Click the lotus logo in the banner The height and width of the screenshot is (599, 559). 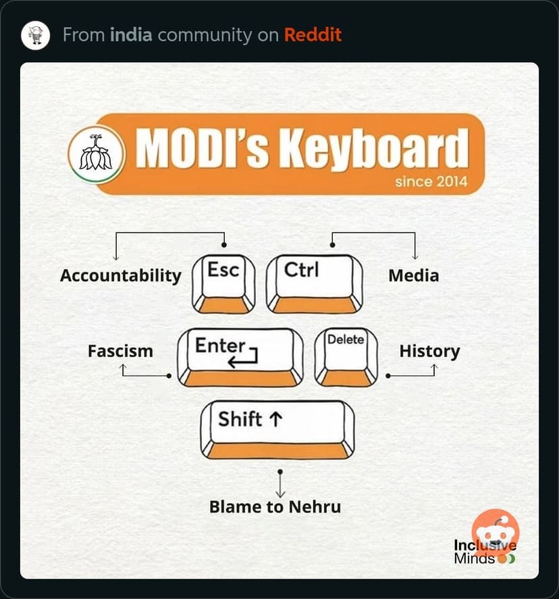pos(96,154)
